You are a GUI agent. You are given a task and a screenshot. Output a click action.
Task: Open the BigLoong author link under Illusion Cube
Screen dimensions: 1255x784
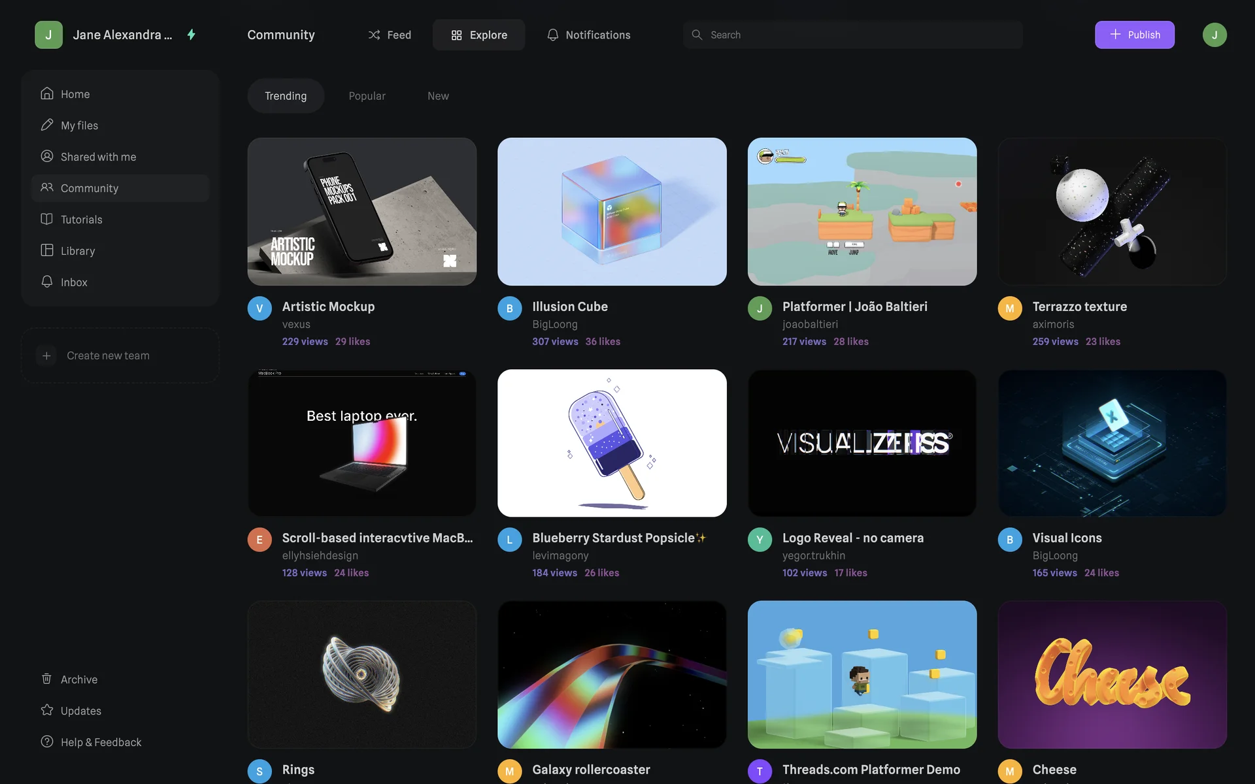coord(554,324)
